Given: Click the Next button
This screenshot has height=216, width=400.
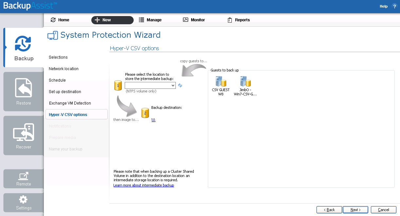Looking at the screenshot, I should click(355, 210).
